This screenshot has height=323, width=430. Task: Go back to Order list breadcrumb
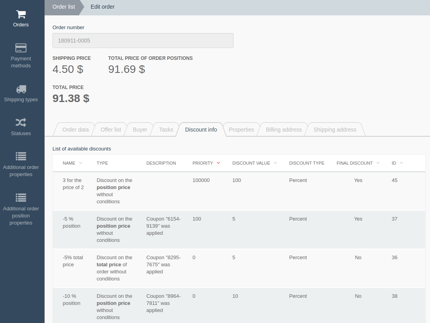(64, 7)
